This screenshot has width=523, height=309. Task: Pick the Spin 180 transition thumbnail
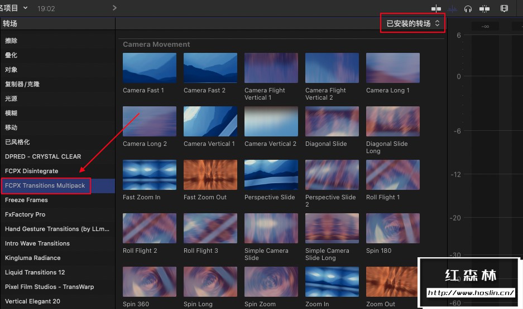point(392,228)
